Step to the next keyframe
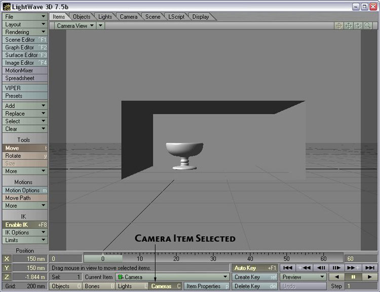The image size is (380, 292). click(354, 268)
